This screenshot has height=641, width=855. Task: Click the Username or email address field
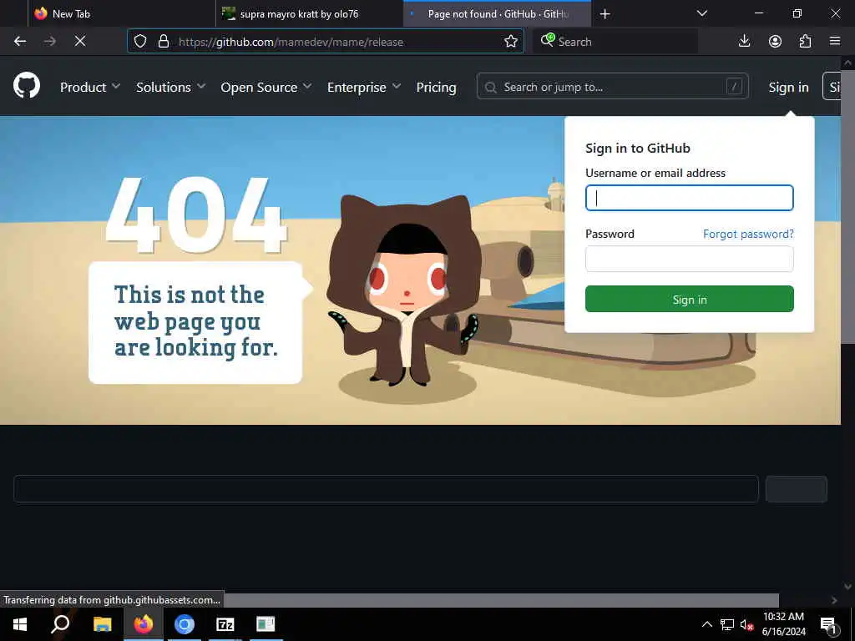[x=689, y=198]
